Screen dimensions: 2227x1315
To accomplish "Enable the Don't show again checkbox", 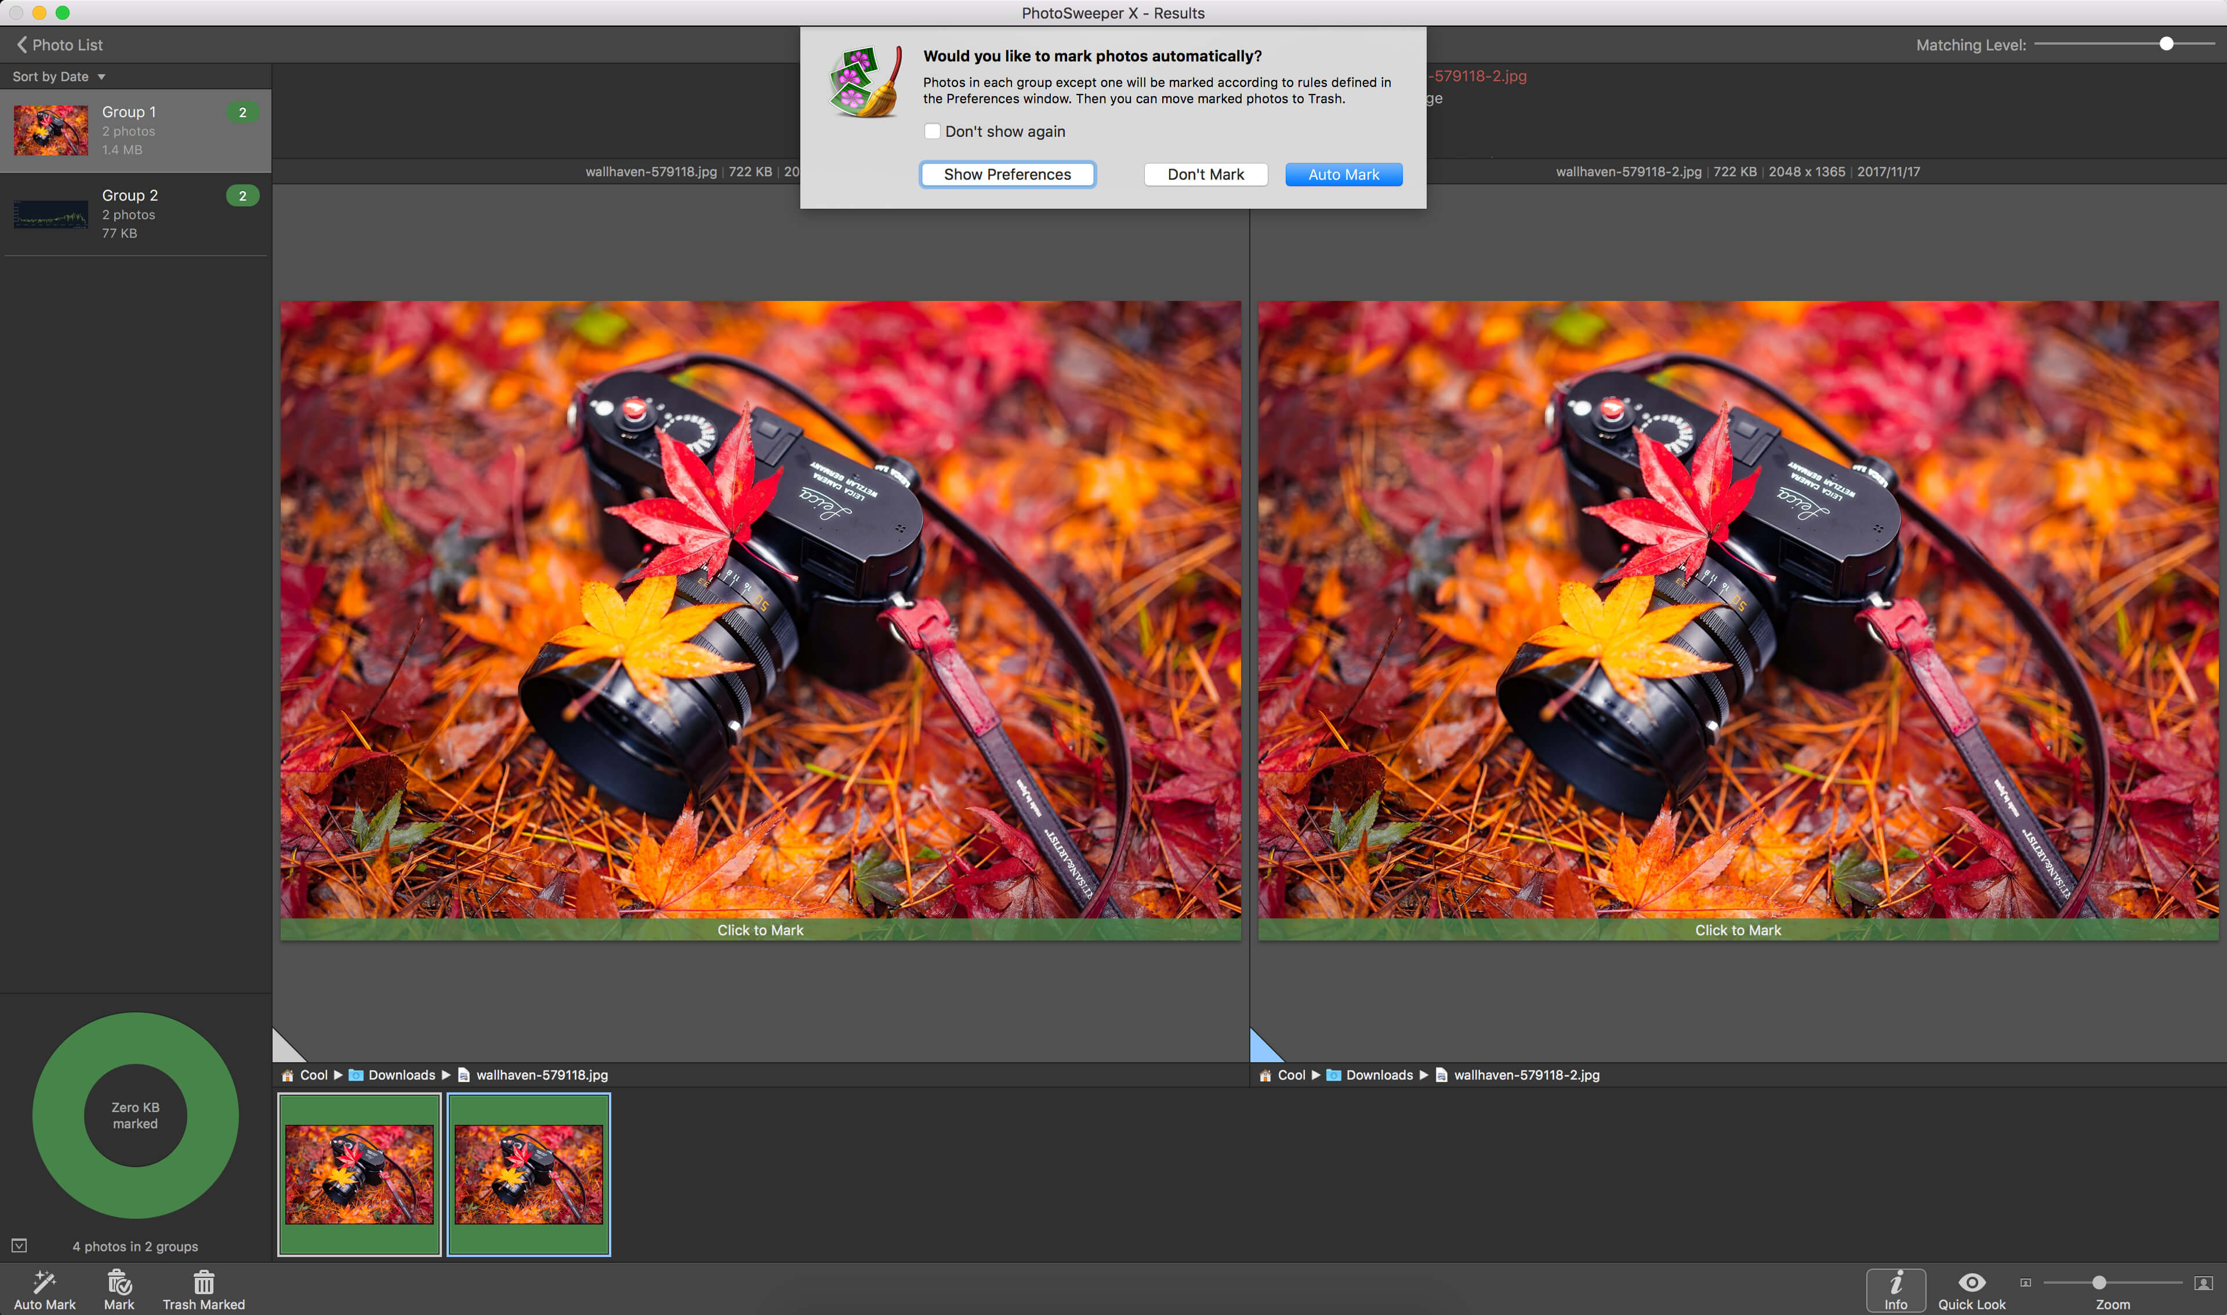I will point(931,131).
